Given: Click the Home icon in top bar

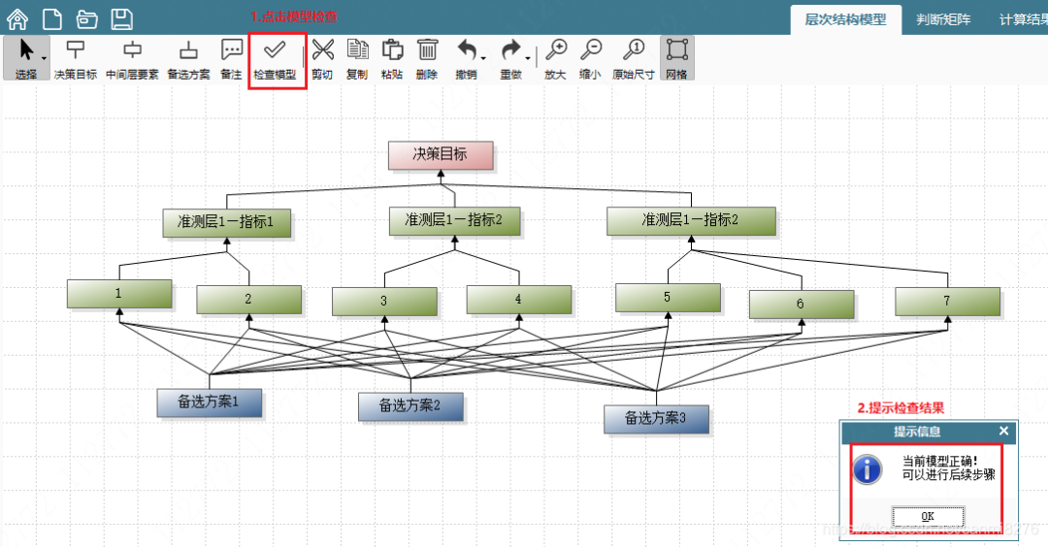Looking at the screenshot, I should pos(17,19).
